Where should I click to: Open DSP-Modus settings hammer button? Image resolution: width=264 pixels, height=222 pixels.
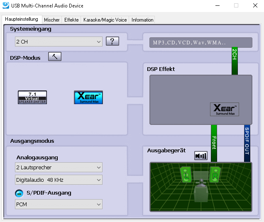click(x=55, y=56)
